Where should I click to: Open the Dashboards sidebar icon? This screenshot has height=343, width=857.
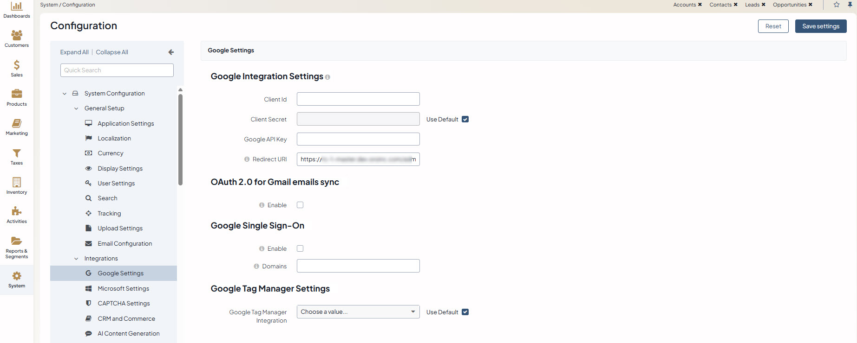17,6
